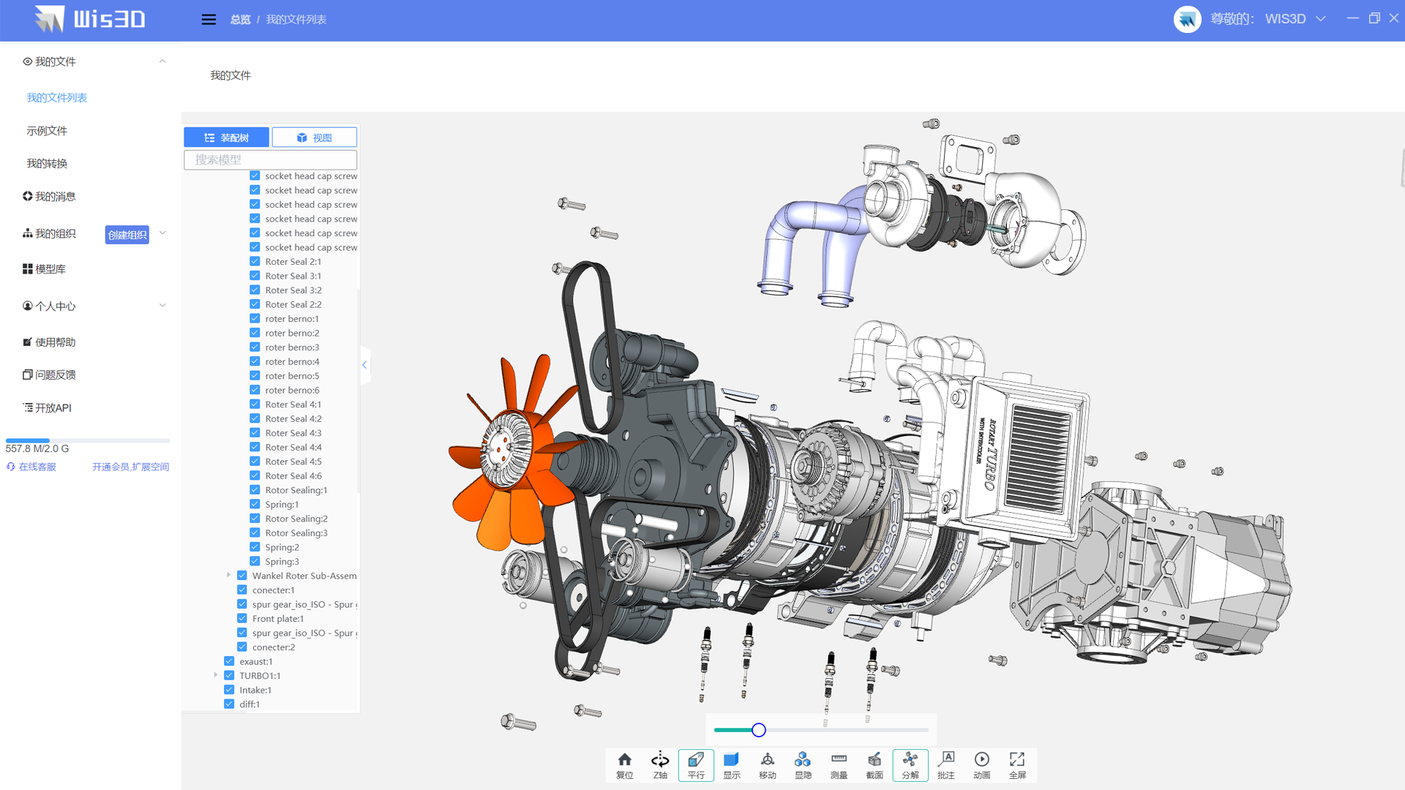Viewport: 1405px width, 790px height.
Task: Uncheck the exaust:1 checkbox
Action: pyautogui.click(x=229, y=661)
